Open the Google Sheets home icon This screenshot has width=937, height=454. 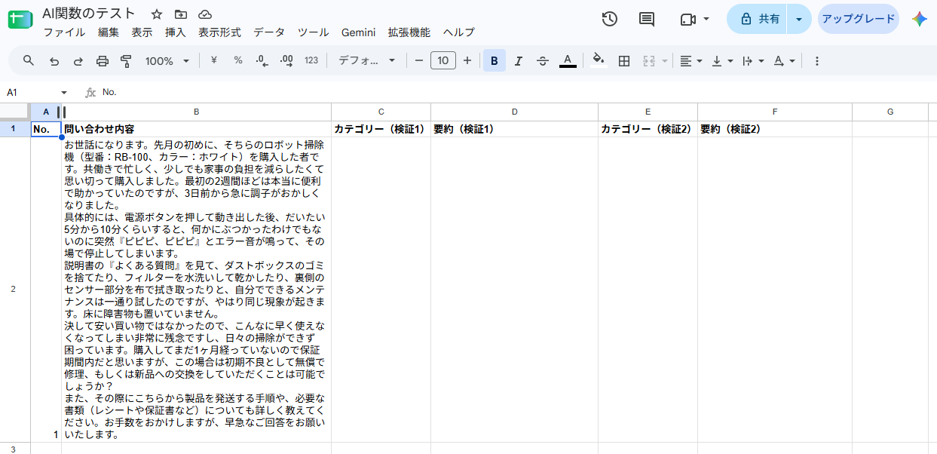click(20, 20)
